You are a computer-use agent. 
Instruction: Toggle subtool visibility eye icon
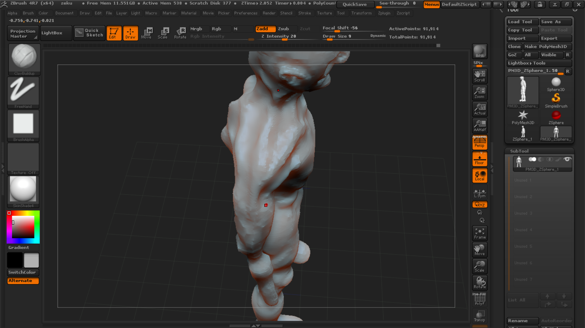(x=567, y=159)
